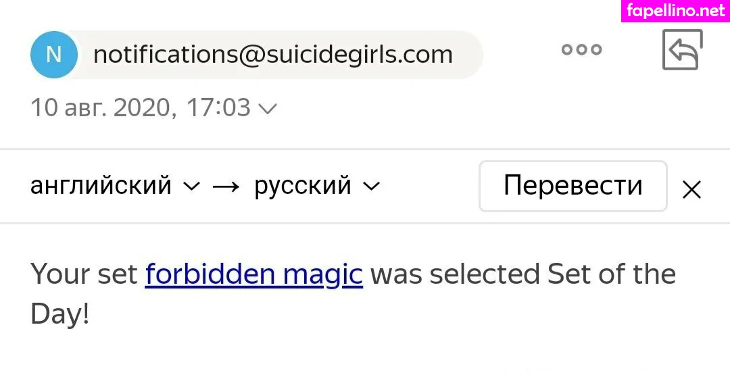Open the forbidden magic link
The height and width of the screenshot is (371, 730).
click(x=253, y=275)
